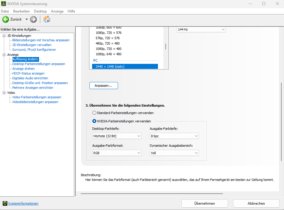Open Surround, PhysX konfigurieren
This screenshot has height=210, width=284.
tap(34, 50)
